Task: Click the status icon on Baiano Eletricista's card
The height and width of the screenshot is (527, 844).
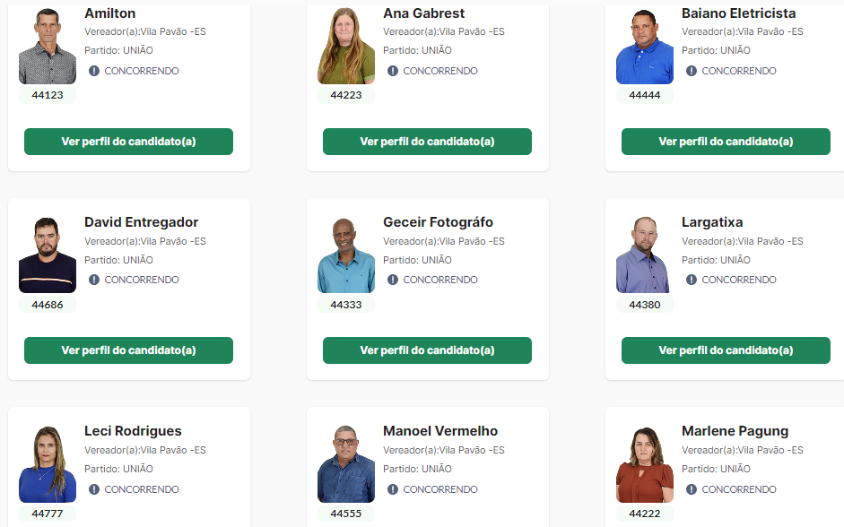Action: 692,71
